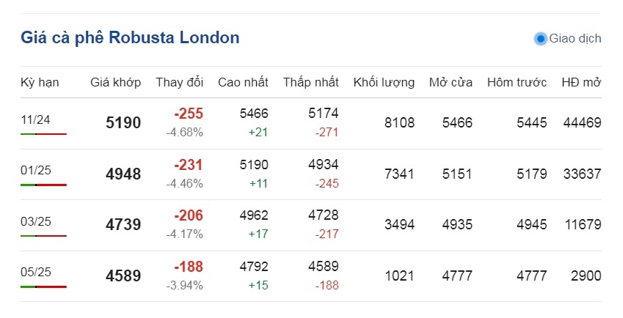
Task: Click the -231 change value for 01/25
Action: 189,165
